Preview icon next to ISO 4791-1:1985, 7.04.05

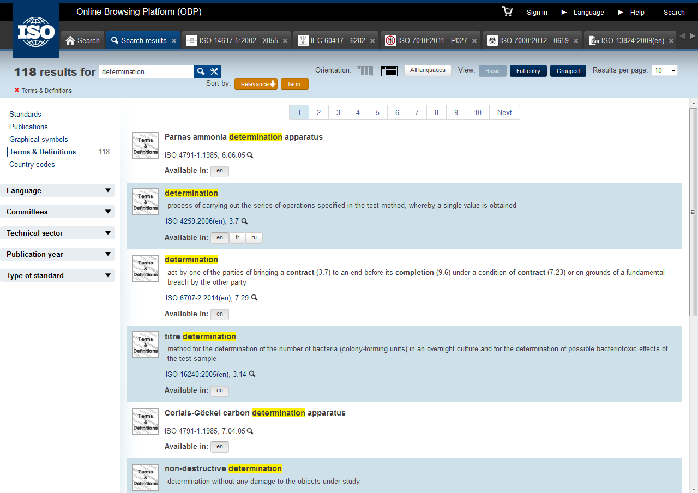tap(250, 431)
